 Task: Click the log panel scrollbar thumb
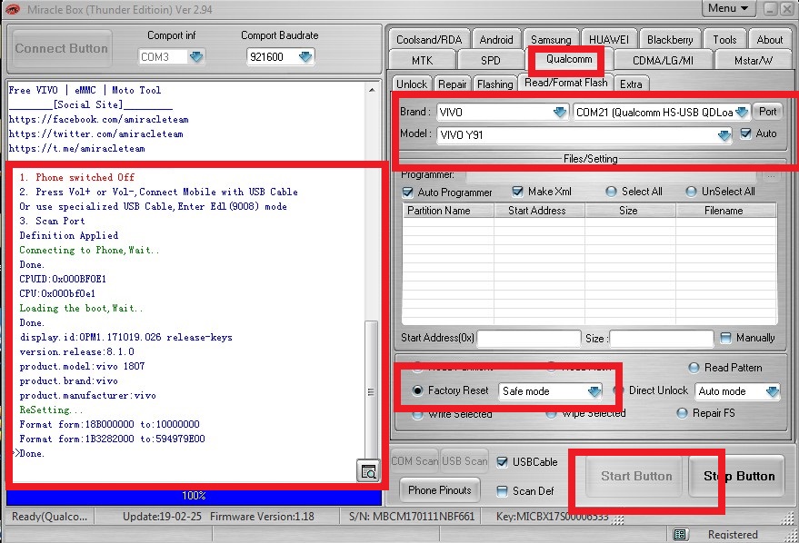tap(372, 392)
